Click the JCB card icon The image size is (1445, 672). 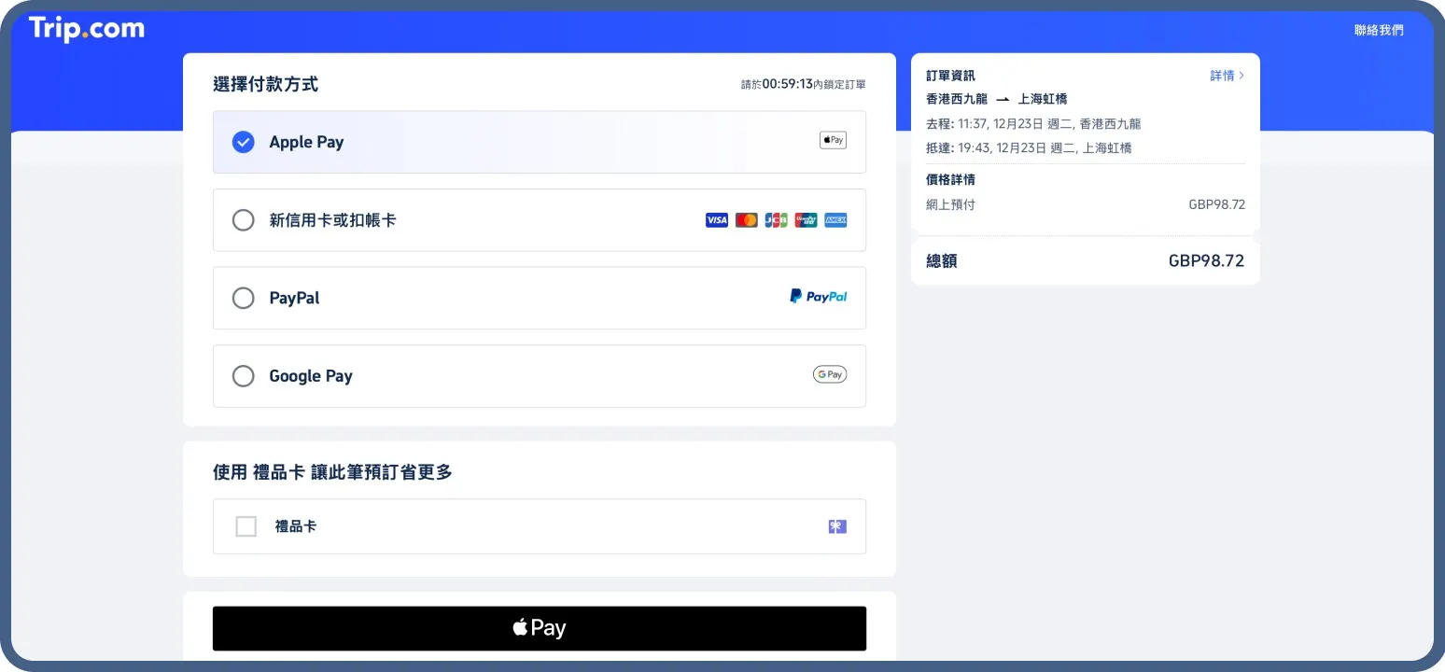(777, 220)
